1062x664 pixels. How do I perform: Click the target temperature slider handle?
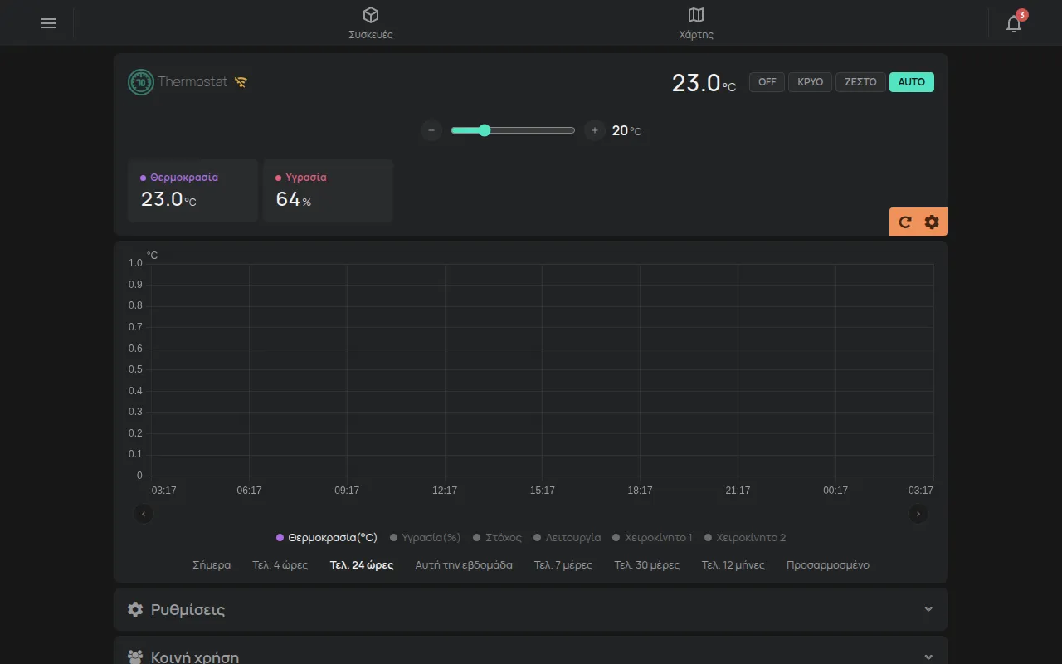[485, 130]
